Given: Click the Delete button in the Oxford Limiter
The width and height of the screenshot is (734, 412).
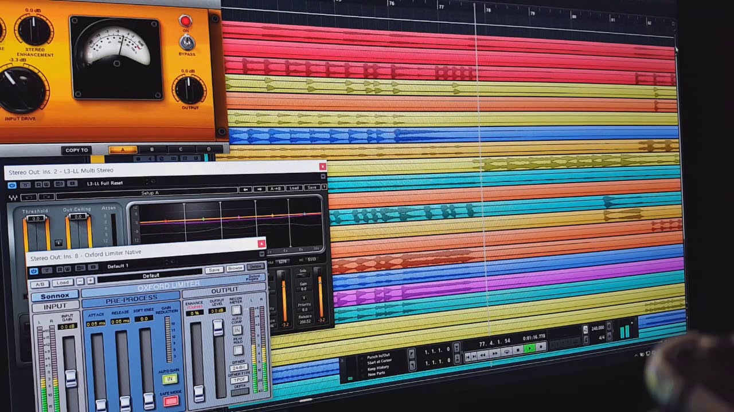Looking at the screenshot, I should [255, 267].
